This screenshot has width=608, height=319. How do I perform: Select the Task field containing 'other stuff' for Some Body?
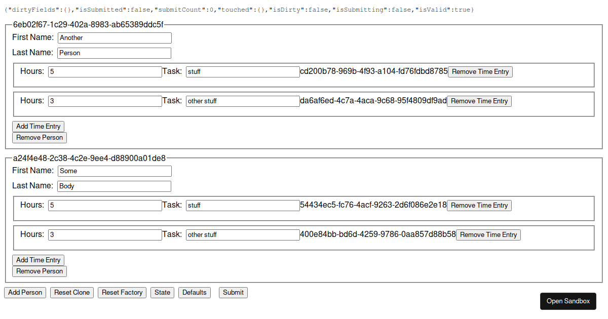coord(242,234)
